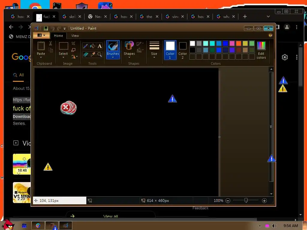Expand the Select dropdown arrow

pyautogui.click(x=63, y=57)
